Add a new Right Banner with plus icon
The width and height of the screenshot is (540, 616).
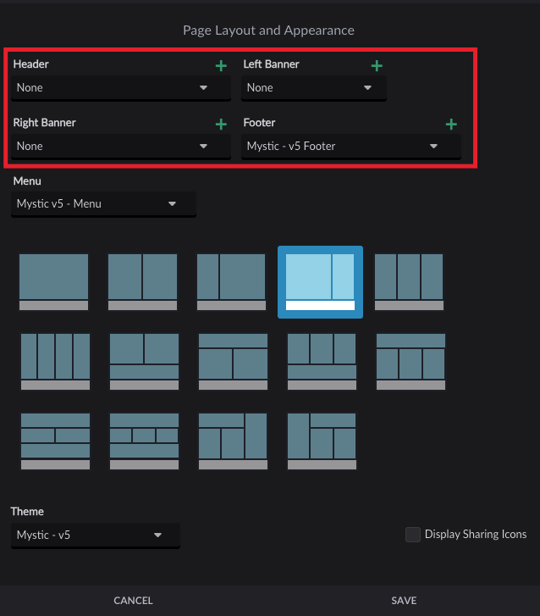click(221, 125)
